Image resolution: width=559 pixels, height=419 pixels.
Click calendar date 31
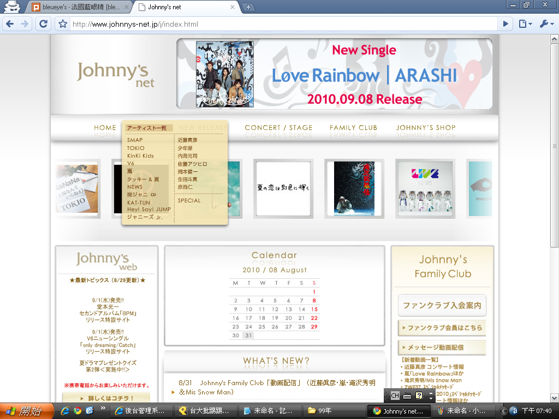coord(248,336)
